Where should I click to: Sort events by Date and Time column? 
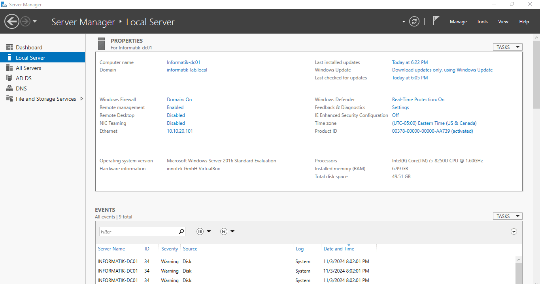click(x=339, y=249)
